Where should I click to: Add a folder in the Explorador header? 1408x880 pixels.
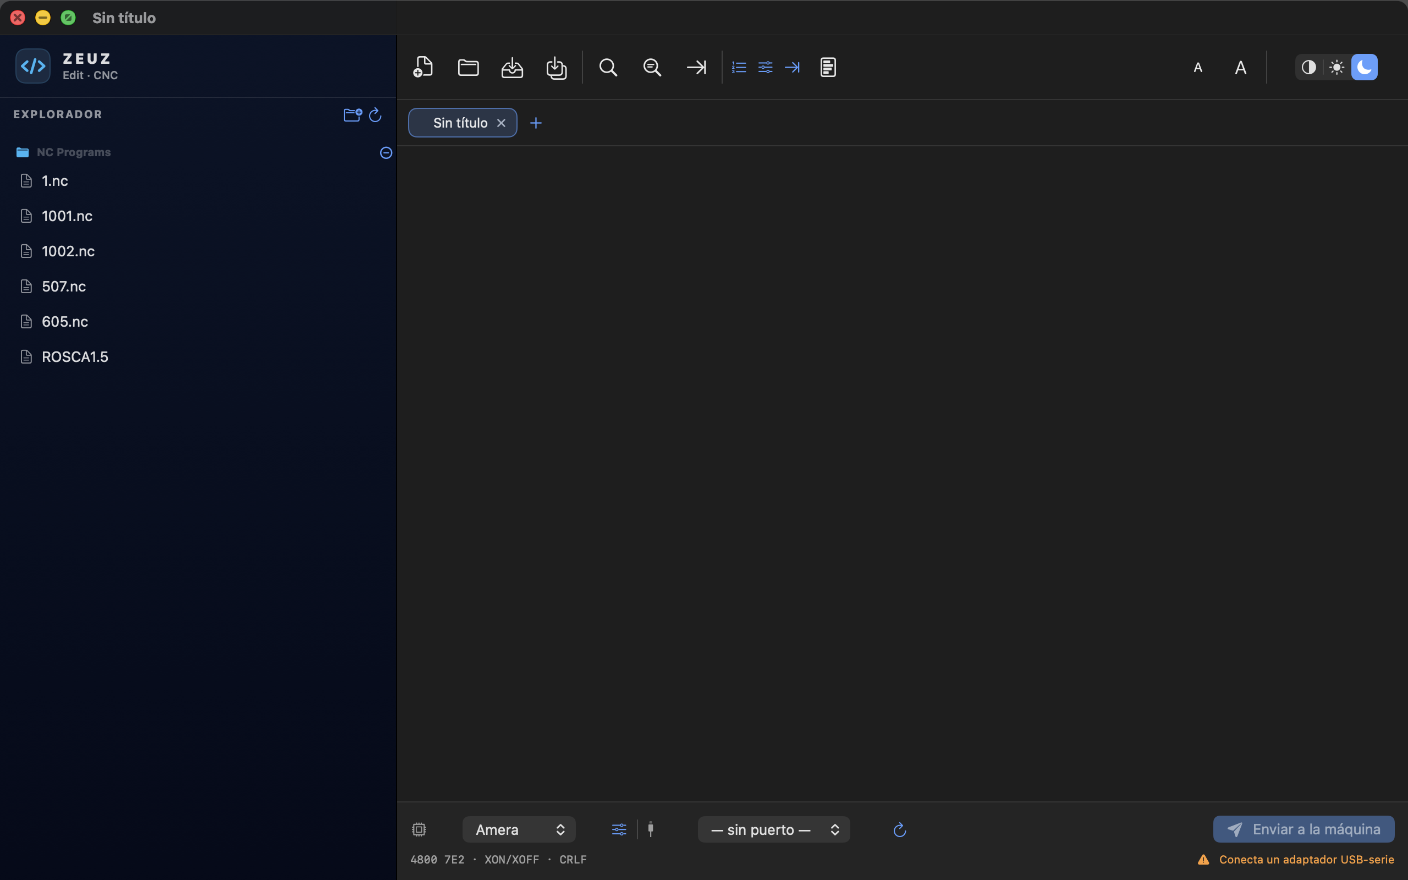coord(353,114)
